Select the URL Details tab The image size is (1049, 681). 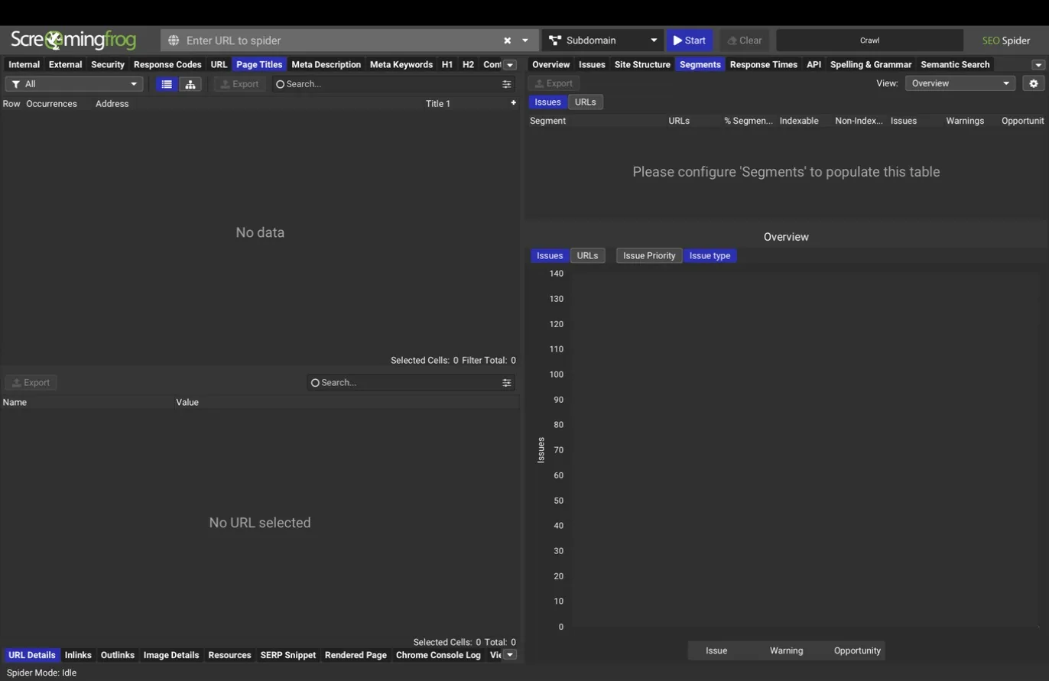(x=32, y=655)
